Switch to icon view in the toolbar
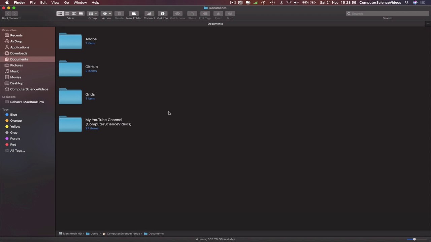 (x=60, y=14)
